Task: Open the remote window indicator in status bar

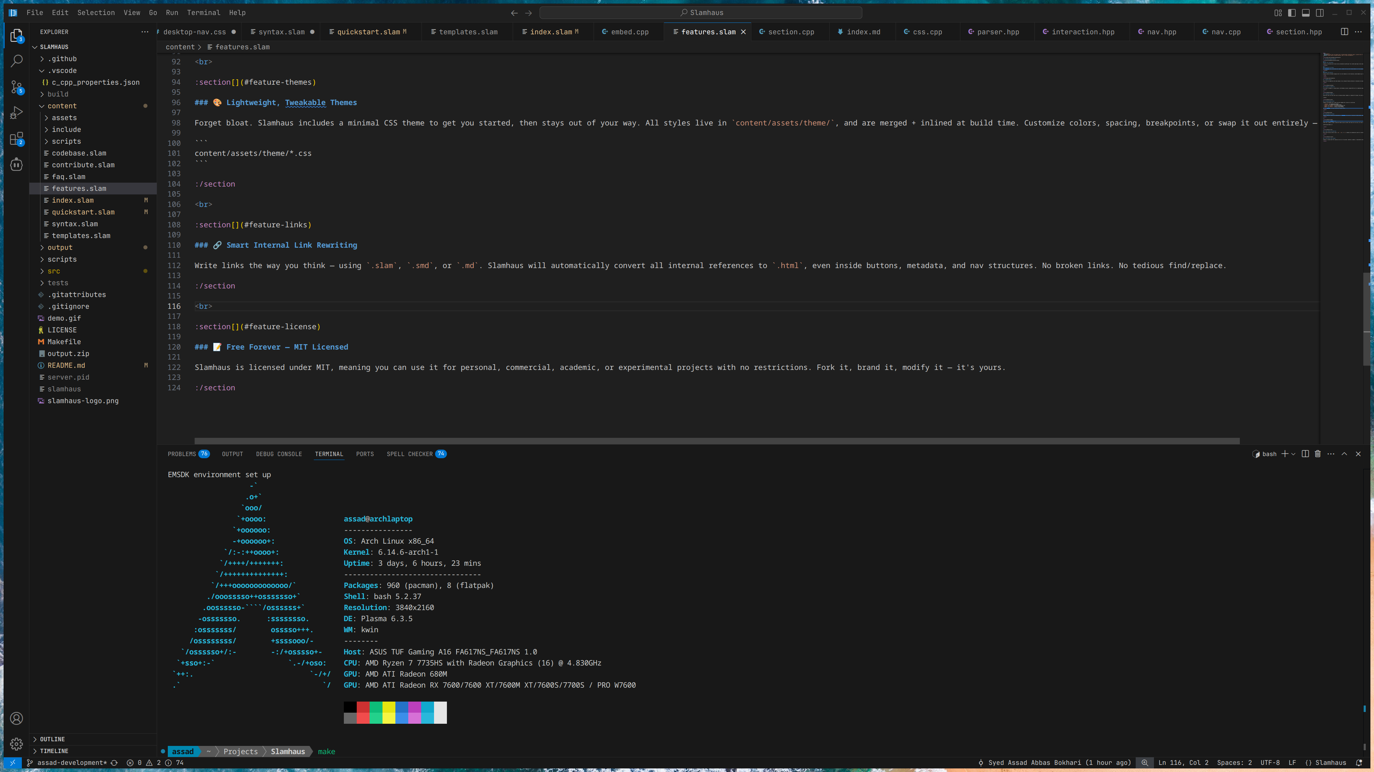Action: pos(13,763)
